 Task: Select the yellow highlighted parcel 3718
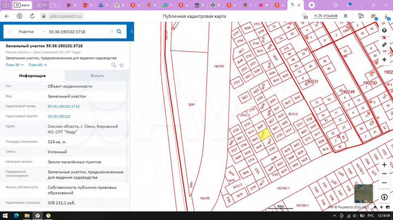click(x=264, y=135)
